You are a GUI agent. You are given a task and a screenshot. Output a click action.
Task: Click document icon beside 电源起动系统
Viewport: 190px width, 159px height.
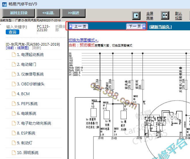pos(14,55)
